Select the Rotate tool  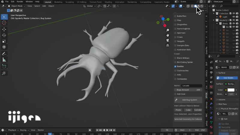(4, 35)
